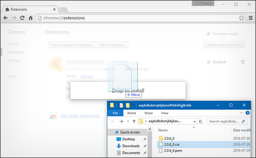Click the pin icon next to Downloads
256x158 pixels.
(145, 146)
